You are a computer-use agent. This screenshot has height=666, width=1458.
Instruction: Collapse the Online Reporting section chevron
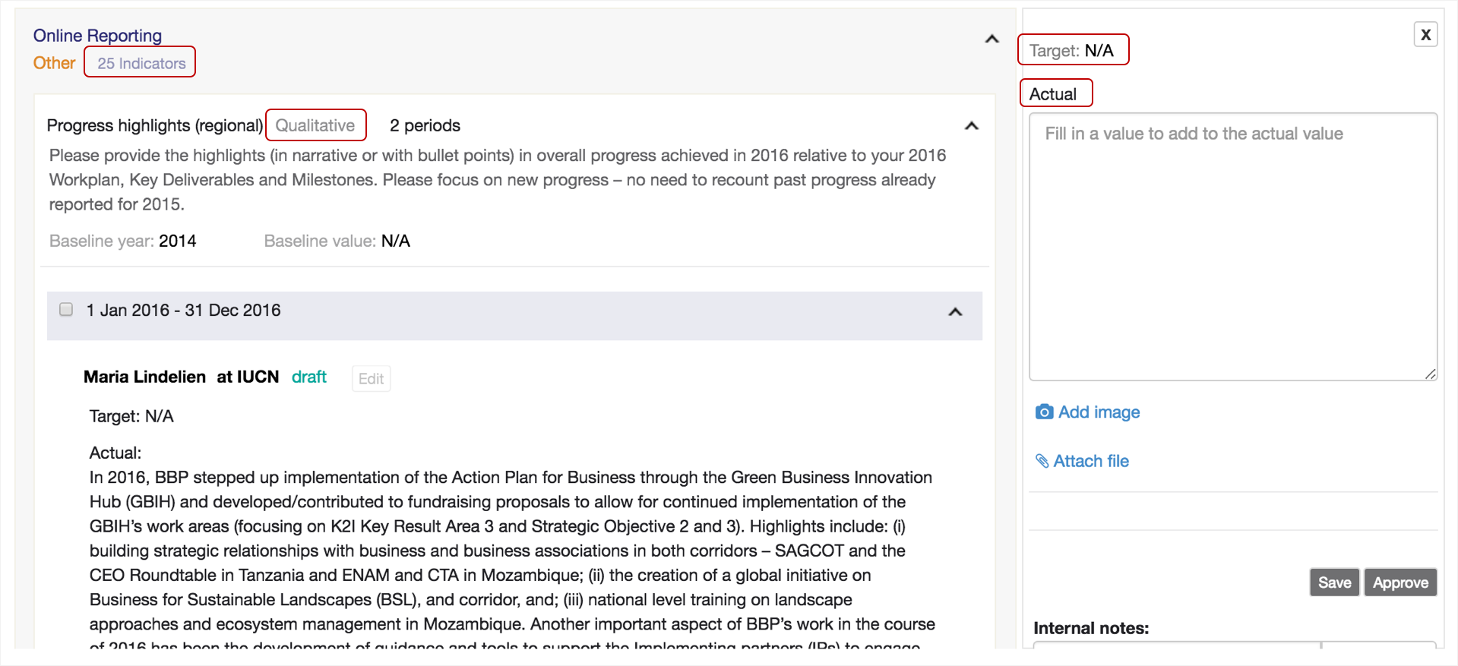click(x=992, y=39)
